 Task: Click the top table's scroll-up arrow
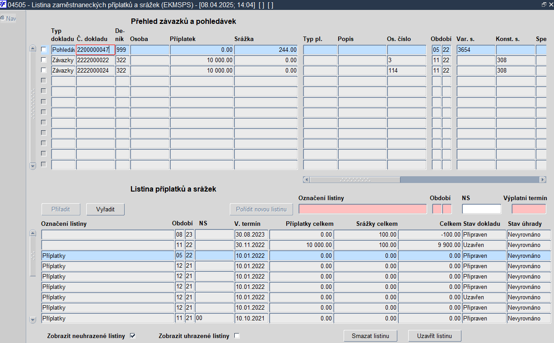[x=33, y=49]
